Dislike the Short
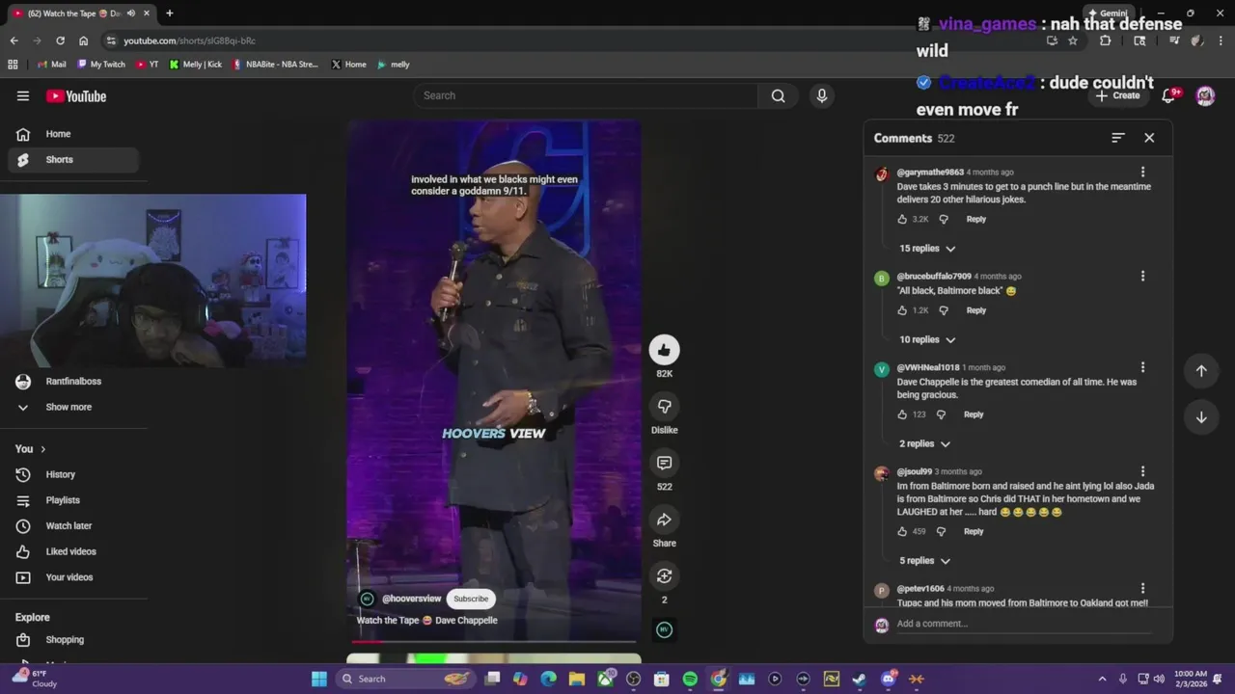 coord(664,407)
